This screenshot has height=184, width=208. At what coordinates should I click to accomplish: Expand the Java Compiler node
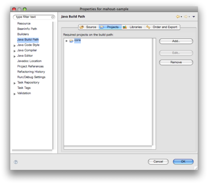click(15, 51)
